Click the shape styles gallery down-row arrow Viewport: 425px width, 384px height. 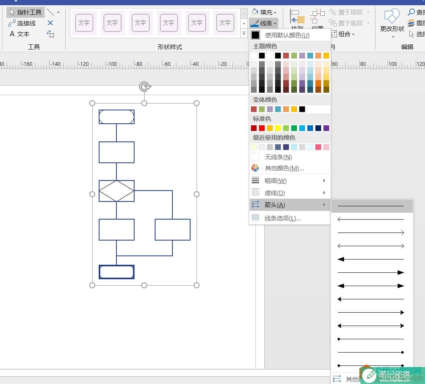[x=244, y=24]
